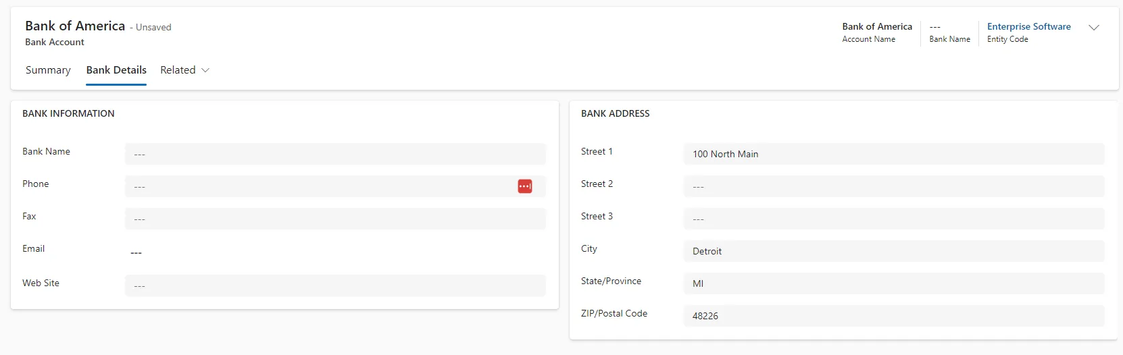Viewport: 1123px width, 355px height.
Task: Edit the City field showing Detroit
Action: click(x=894, y=251)
